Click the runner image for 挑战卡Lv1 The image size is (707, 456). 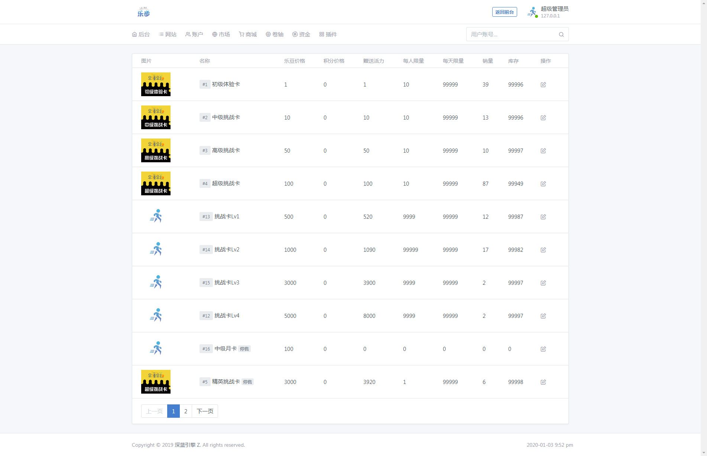click(x=156, y=216)
